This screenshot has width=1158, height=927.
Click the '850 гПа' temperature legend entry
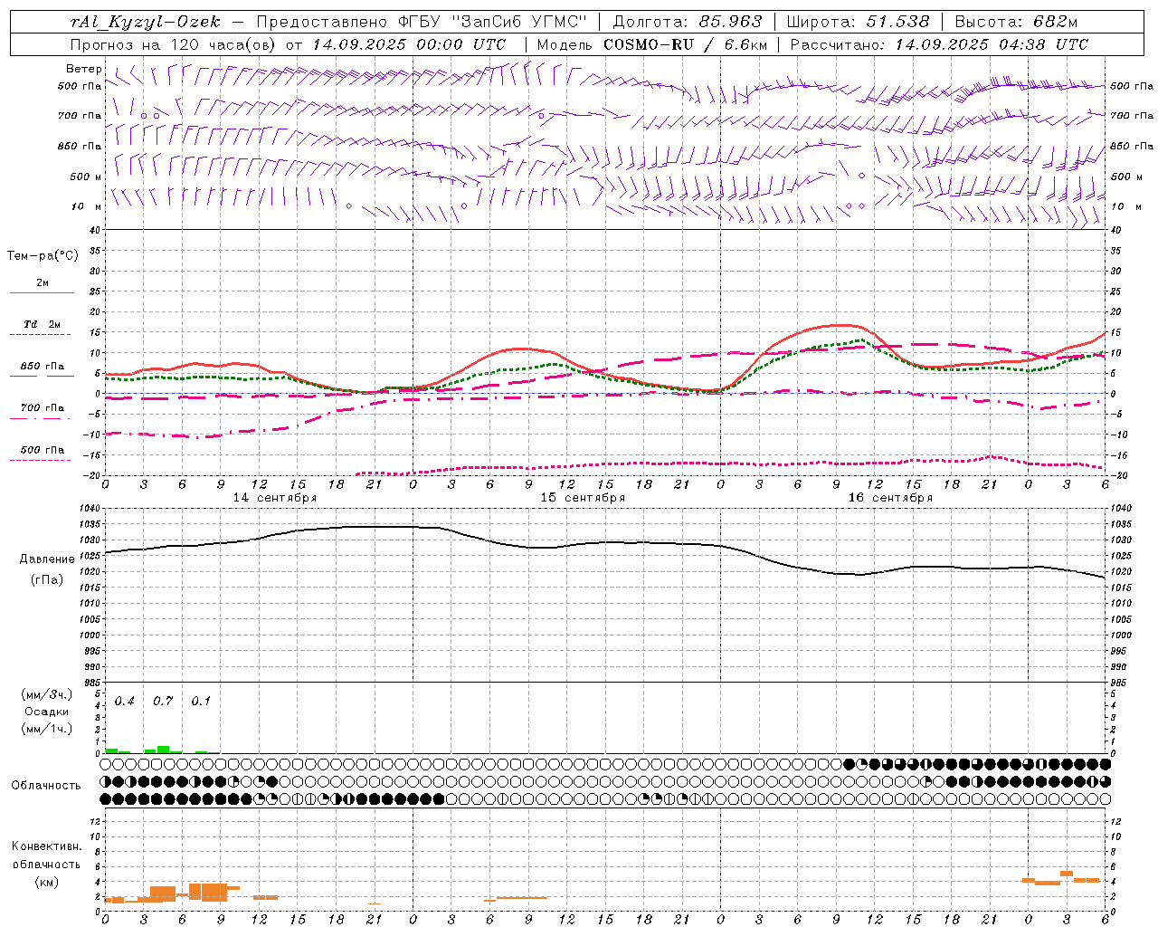[x=42, y=367]
